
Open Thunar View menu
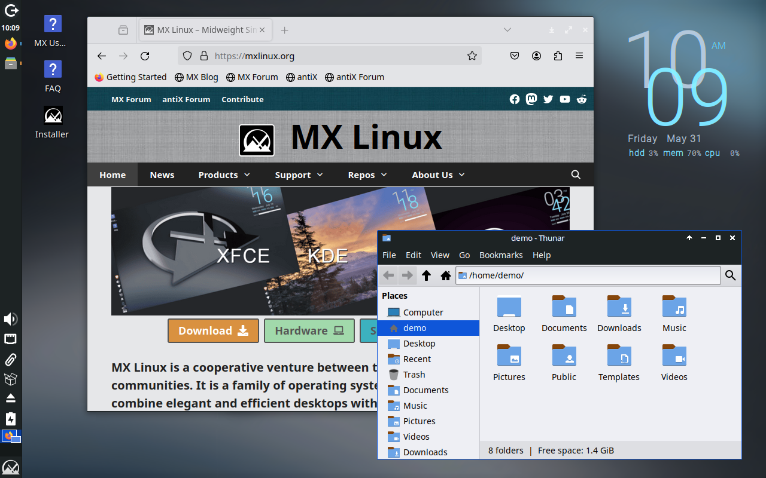(440, 255)
